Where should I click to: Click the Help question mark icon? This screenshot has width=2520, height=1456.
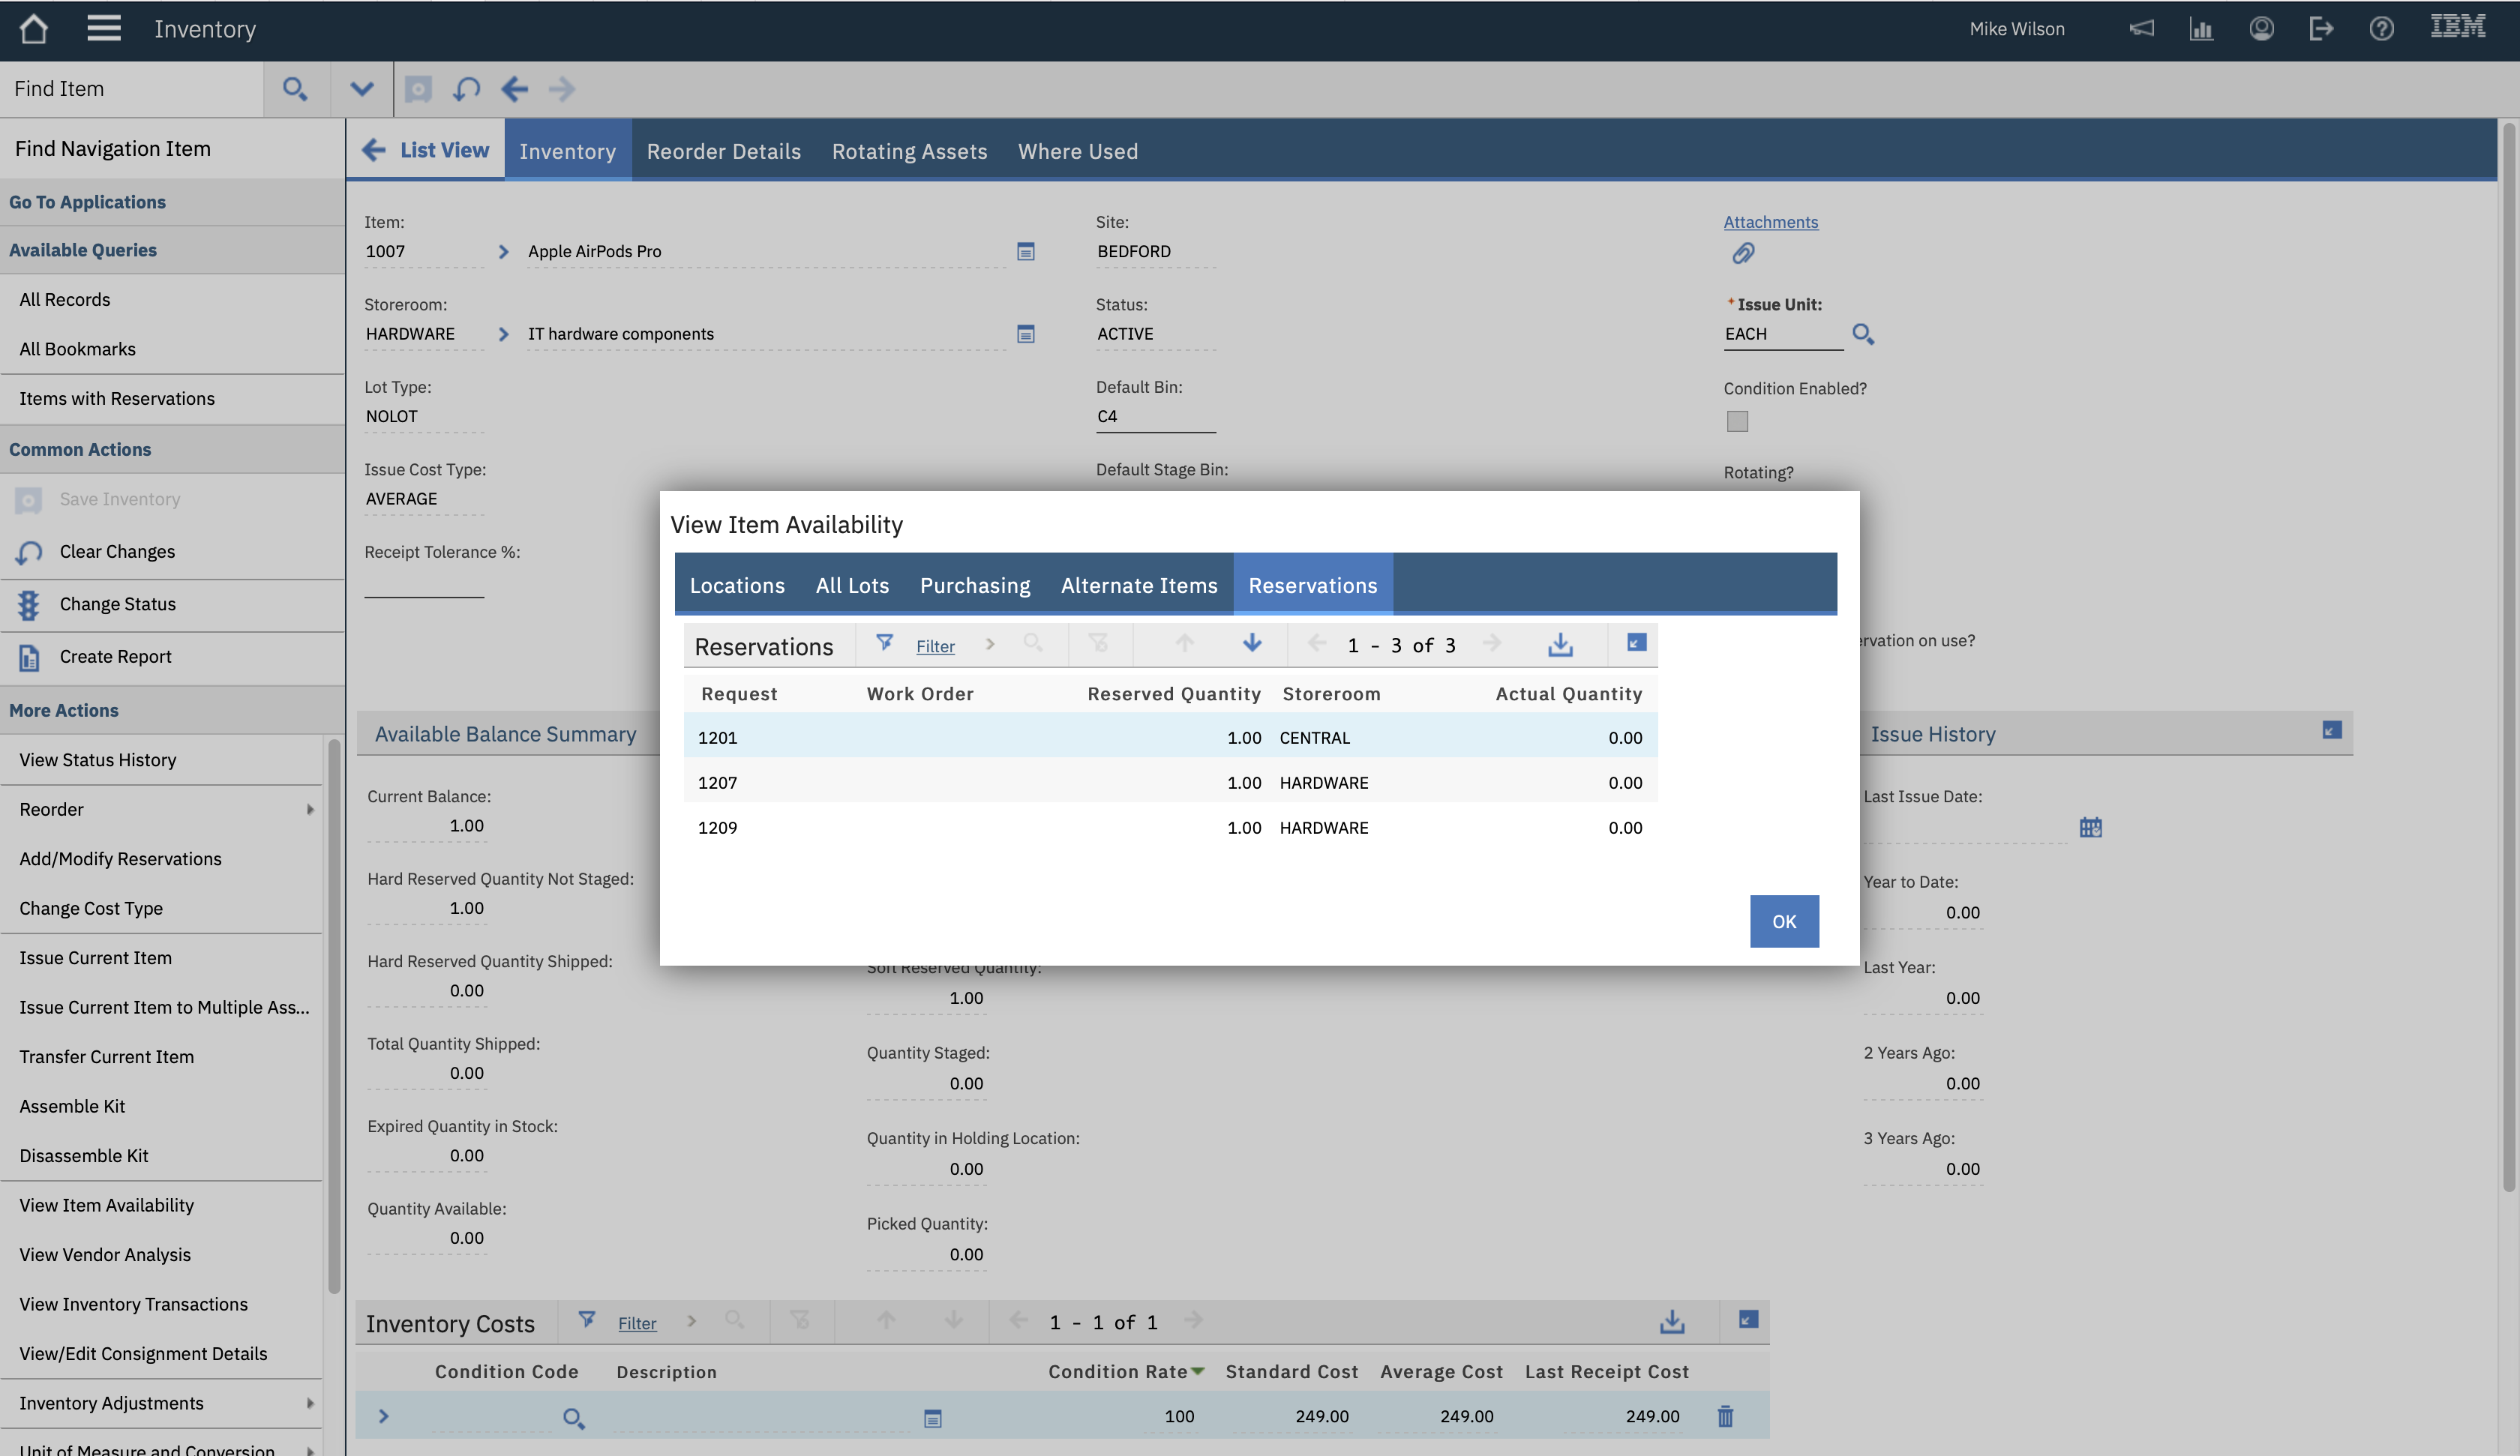(x=2381, y=29)
